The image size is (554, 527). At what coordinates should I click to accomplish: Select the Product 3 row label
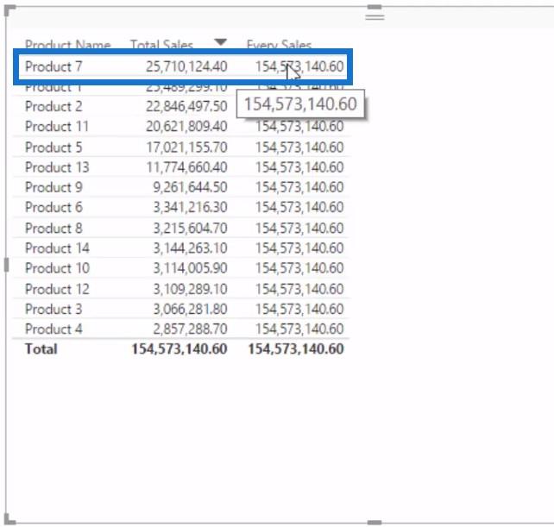pyautogui.click(x=54, y=310)
